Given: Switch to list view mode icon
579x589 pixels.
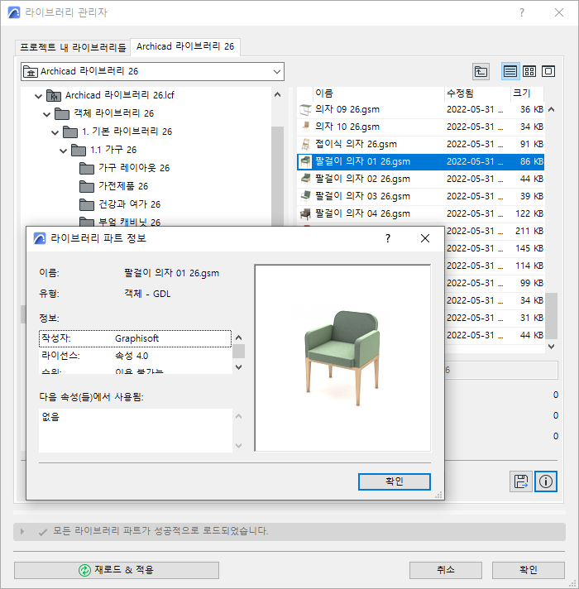Looking at the screenshot, I should (x=510, y=71).
